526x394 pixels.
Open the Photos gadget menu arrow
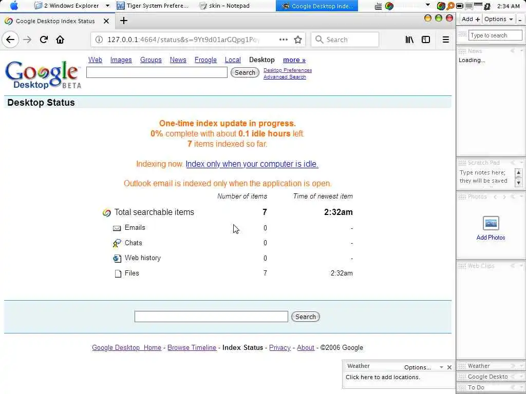pyautogui.click(x=522, y=196)
